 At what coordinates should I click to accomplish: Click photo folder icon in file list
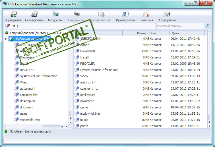tap(77, 126)
